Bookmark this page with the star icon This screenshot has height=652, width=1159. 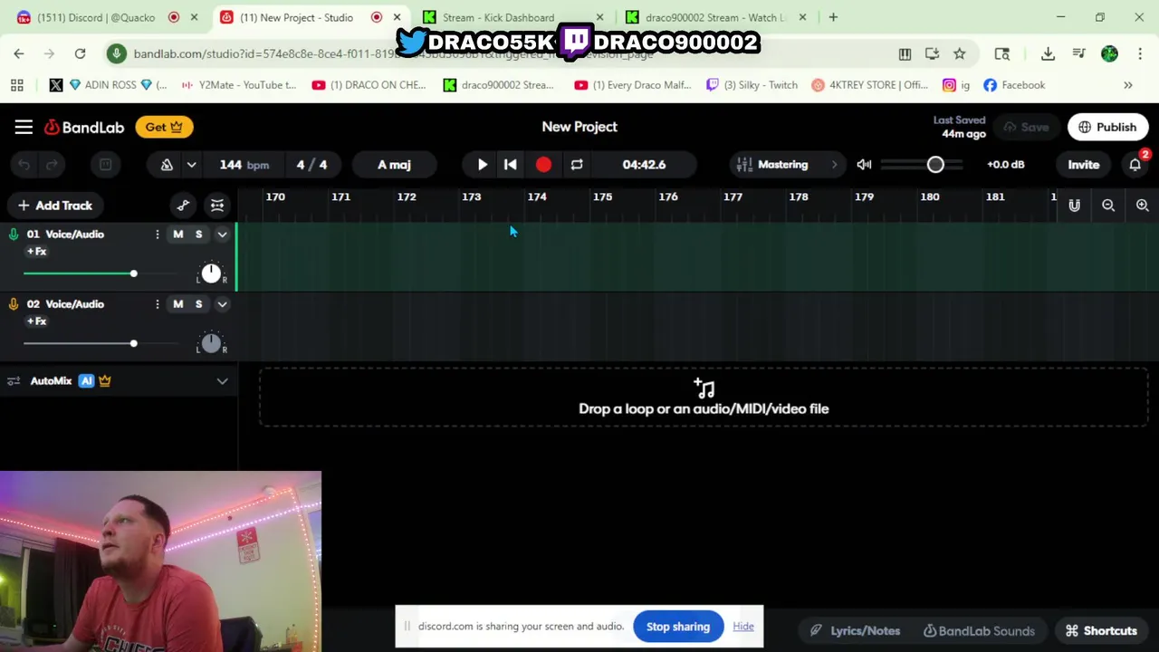(x=959, y=54)
